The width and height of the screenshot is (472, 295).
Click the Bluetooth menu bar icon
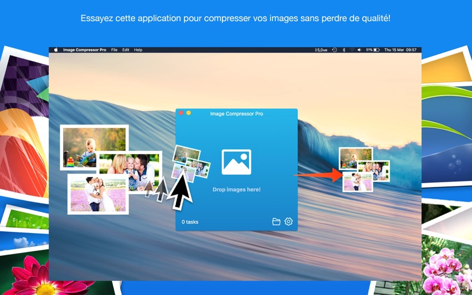pos(344,50)
